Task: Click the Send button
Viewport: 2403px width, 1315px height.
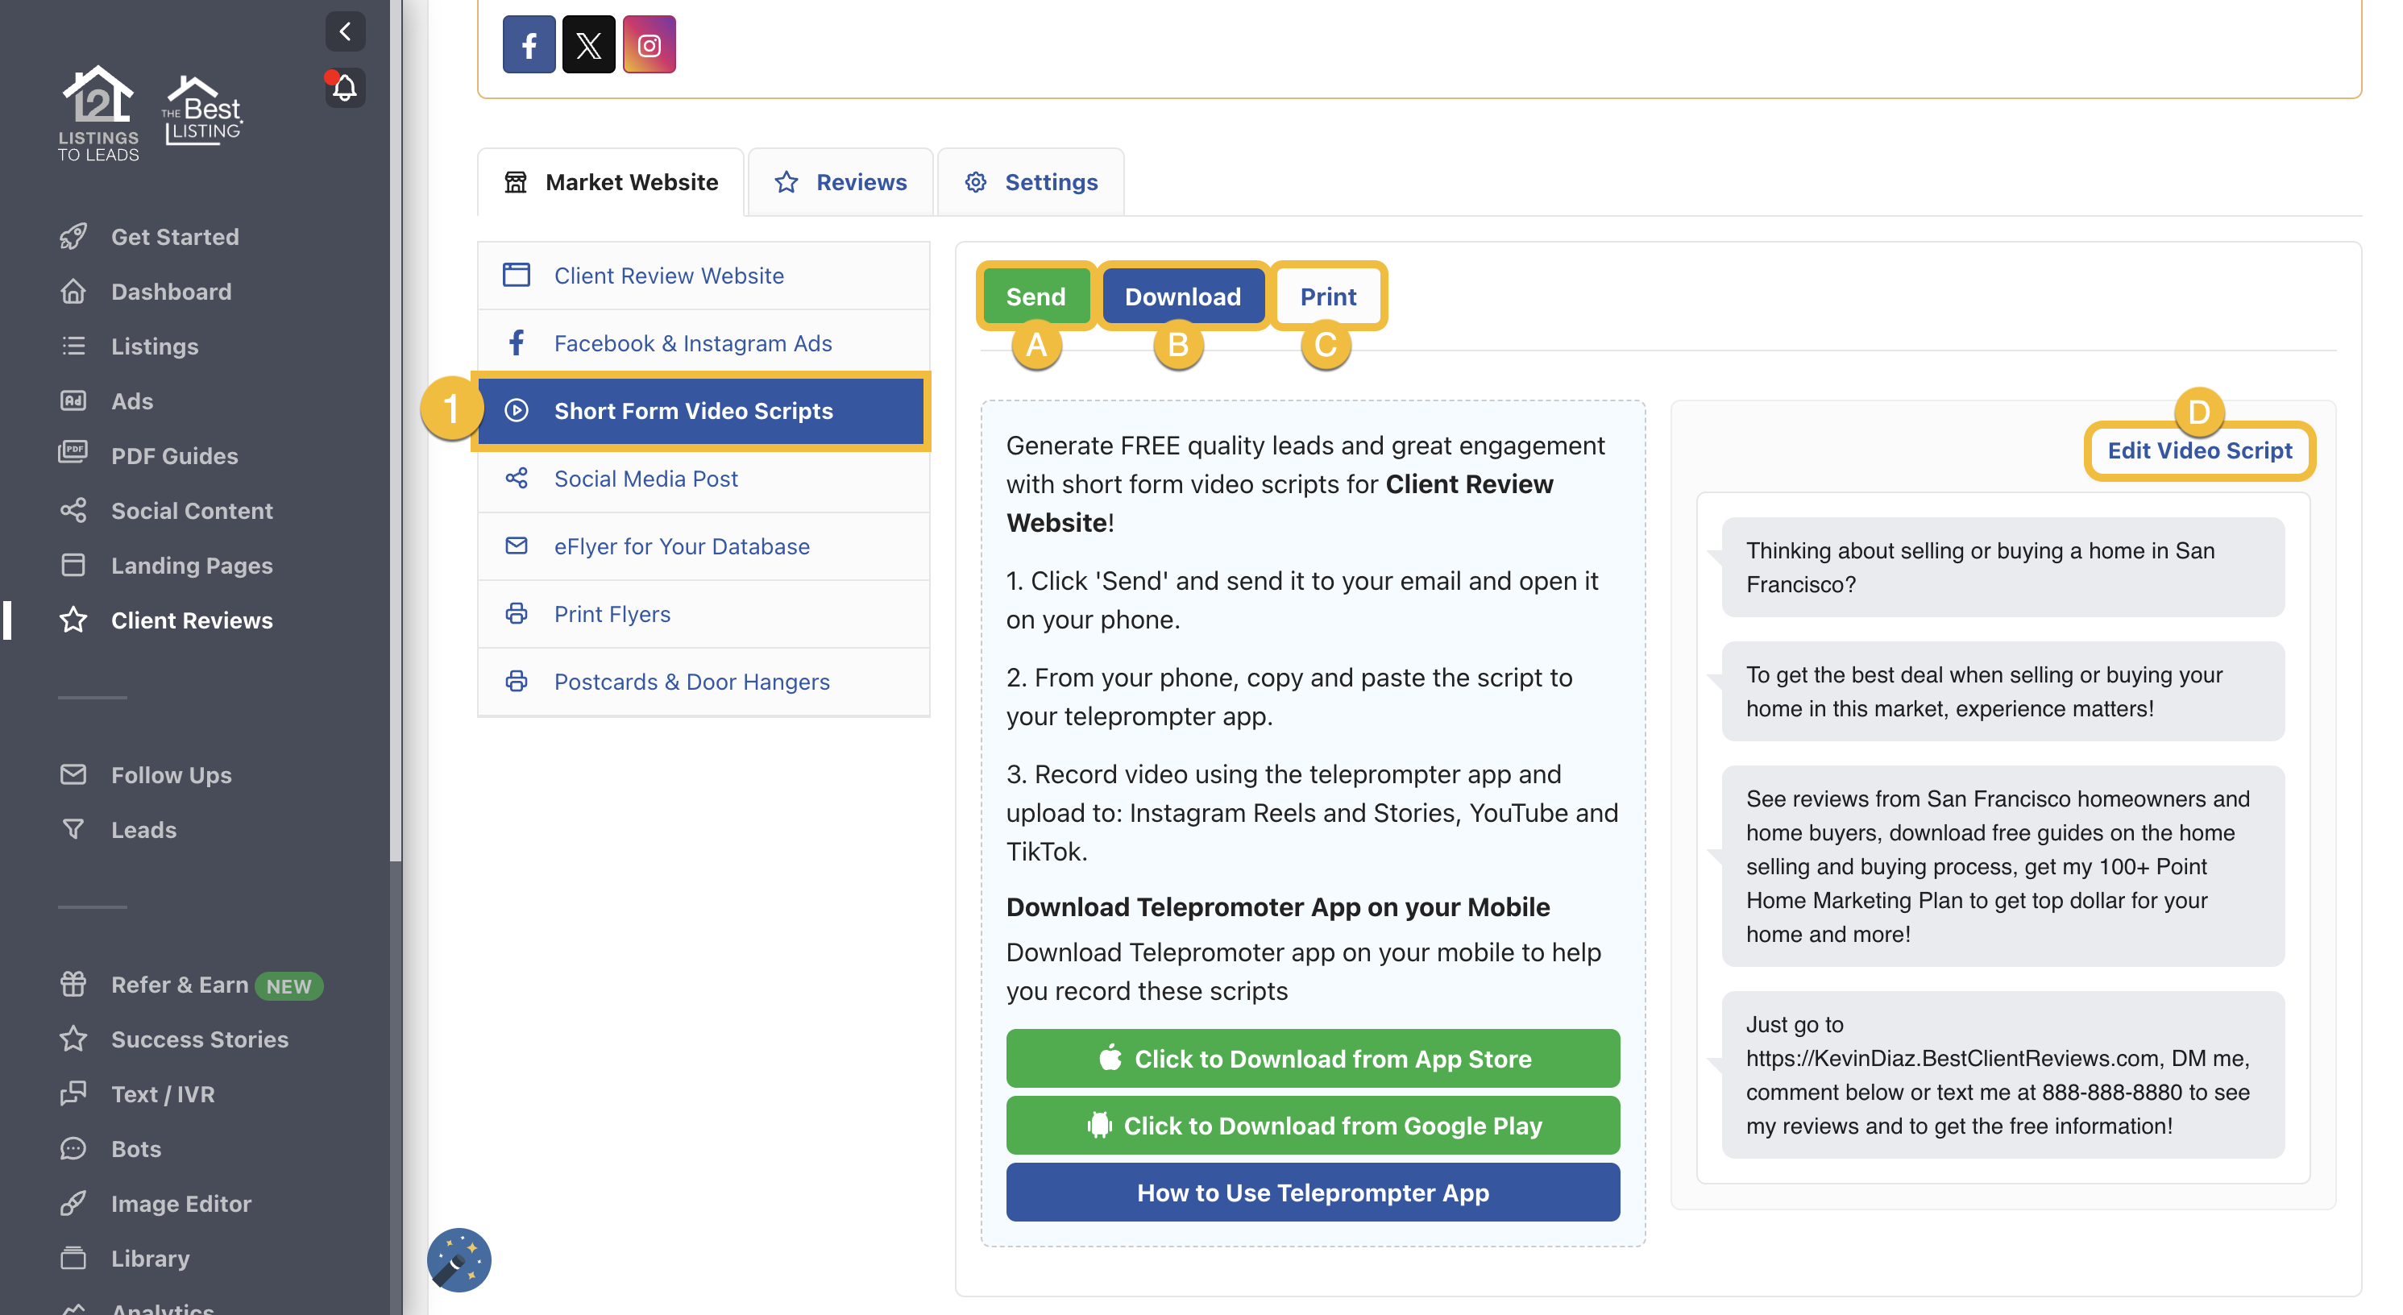Action: tap(1035, 296)
